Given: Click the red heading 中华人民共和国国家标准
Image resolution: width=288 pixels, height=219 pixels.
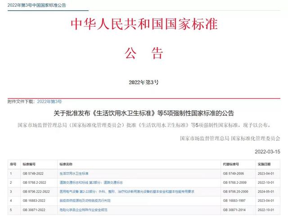Looking at the screenshot, I should (144, 24).
